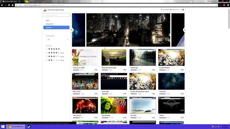
Task: Open Purple flowers Non-Aero theme thumbnail
Action: click(x=143, y=81)
